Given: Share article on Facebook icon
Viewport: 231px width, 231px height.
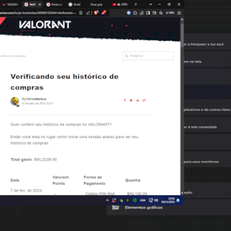Looking at the screenshot, I should coord(125,100).
